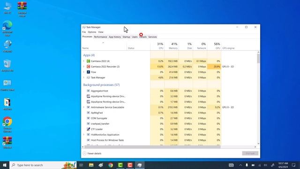Switch to the Performance tab
The image size is (300, 169).
coord(100,37)
